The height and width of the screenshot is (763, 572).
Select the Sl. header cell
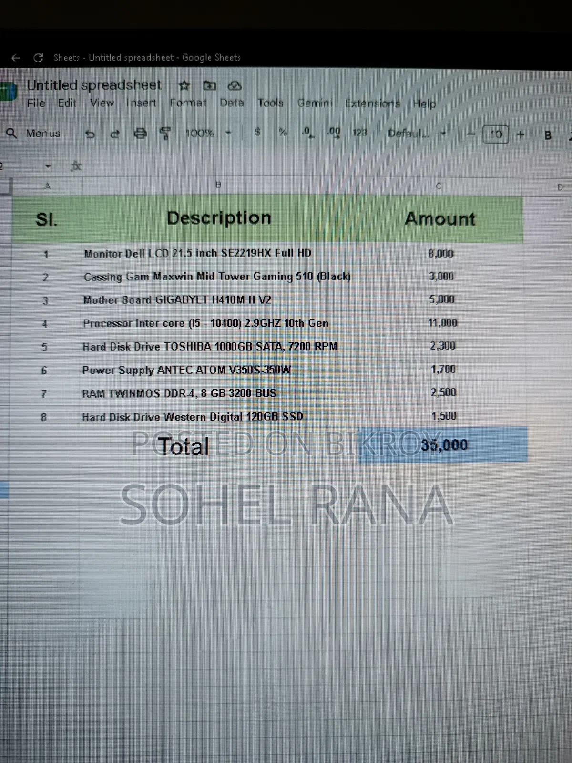click(x=47, y=219)
